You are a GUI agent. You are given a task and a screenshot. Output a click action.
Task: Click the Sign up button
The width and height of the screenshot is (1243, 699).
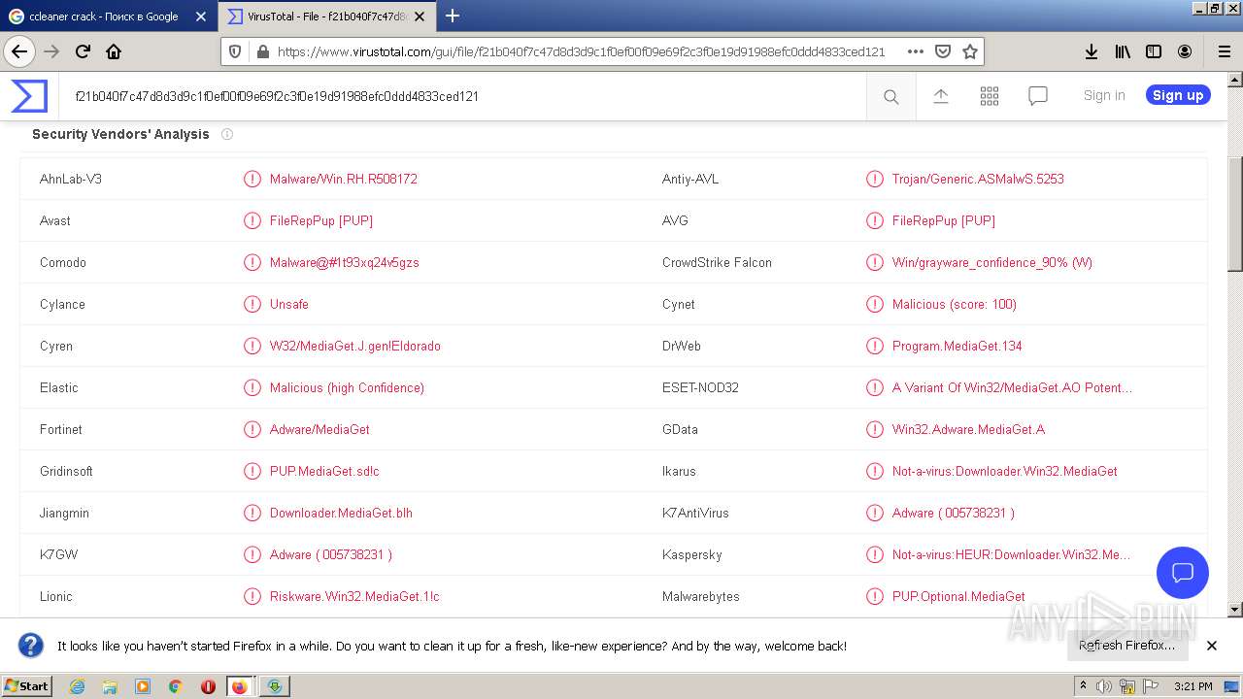(x=1178, y=95)
